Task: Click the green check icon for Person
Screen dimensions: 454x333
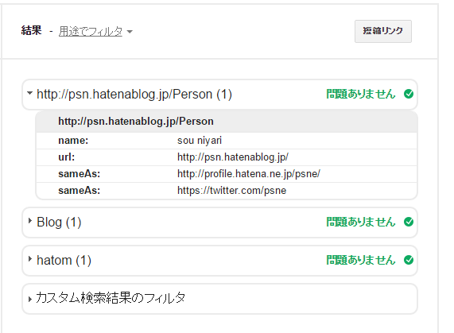Action: [x=409, y=94]
